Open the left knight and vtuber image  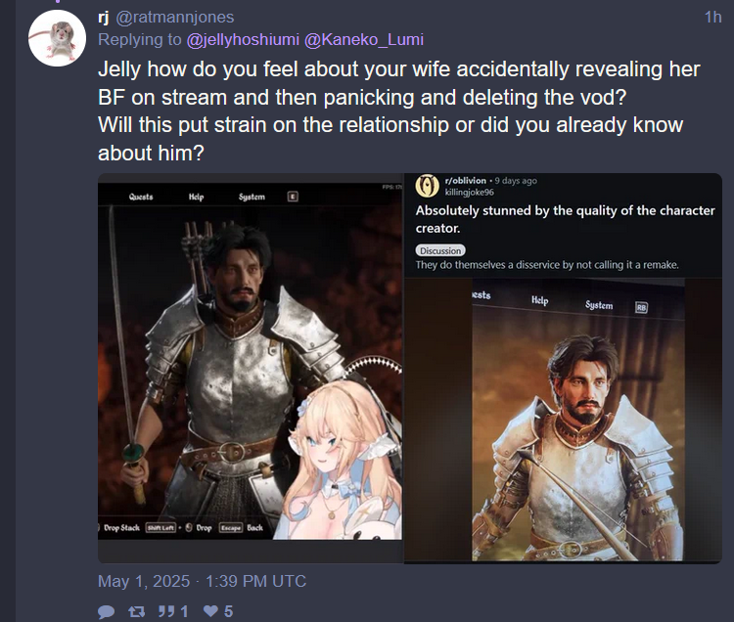coord(250,361)
